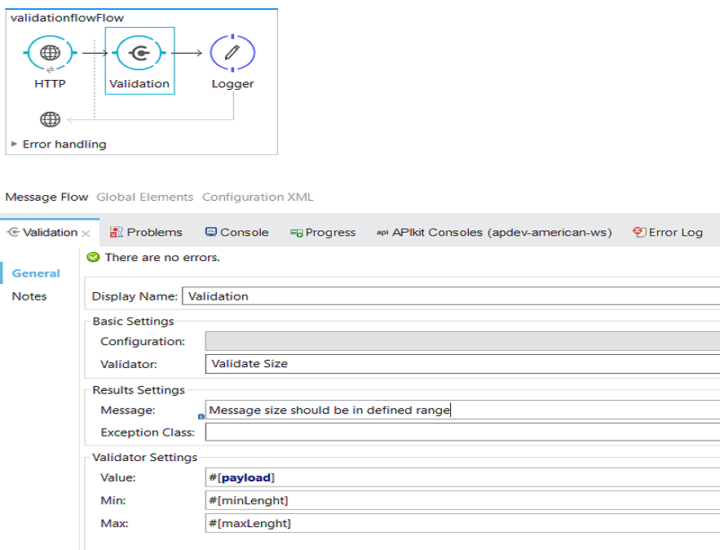The image size is (720, 550).
Task: Click the Display Name input field
Action: [x=450, y=296]
